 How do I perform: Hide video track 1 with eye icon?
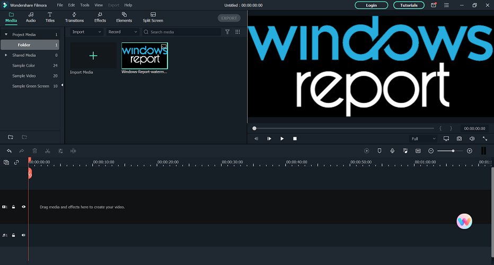click(24, 207)
